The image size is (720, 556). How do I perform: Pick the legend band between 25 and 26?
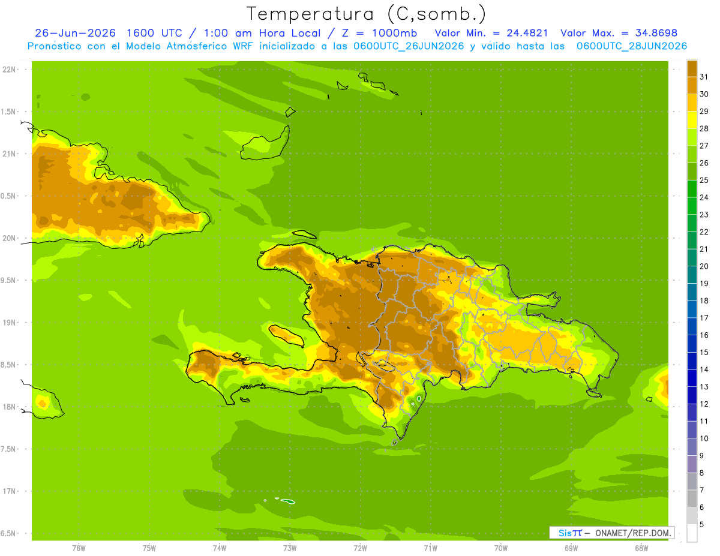(692, 172)
